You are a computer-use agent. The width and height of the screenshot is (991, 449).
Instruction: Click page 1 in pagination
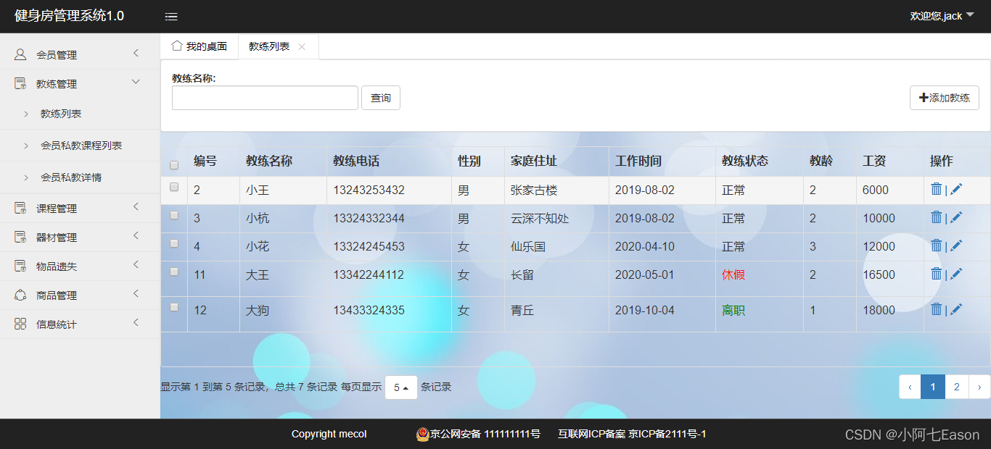(x=933, y=387)
